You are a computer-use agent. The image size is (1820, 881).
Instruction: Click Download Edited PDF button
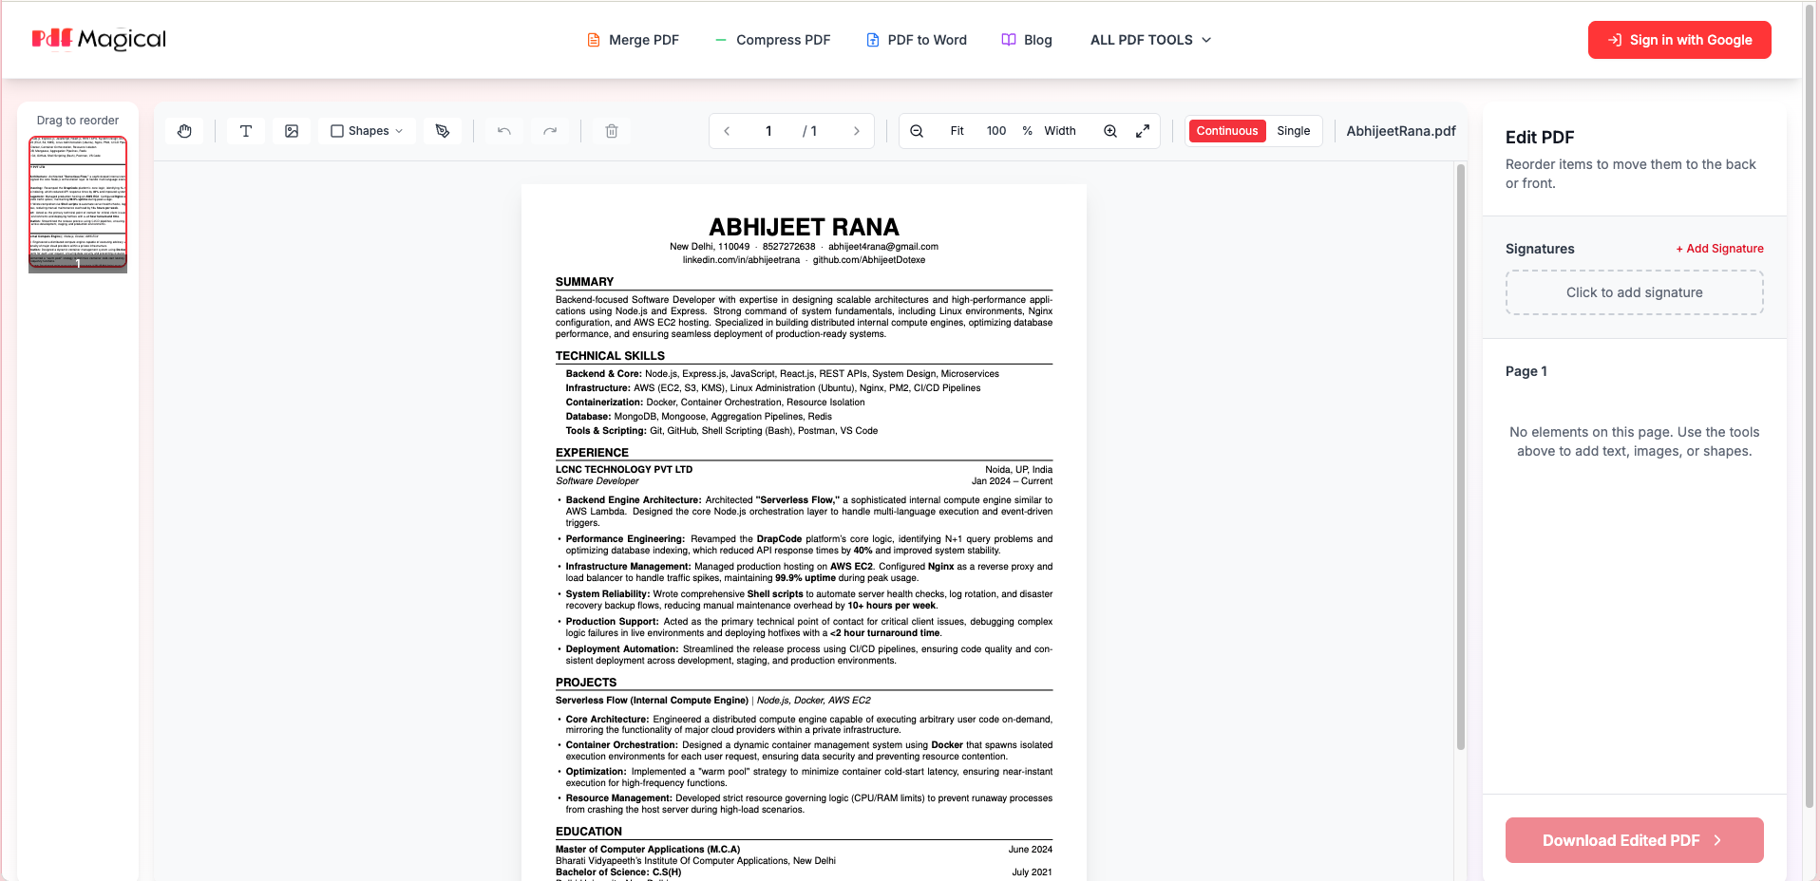[x=1633, y=840]
